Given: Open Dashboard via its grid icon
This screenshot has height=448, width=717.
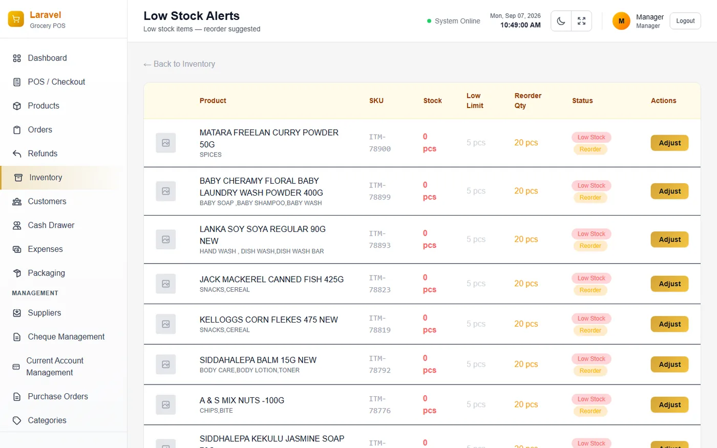Looking at the screenshot, I should coord(17,58).
